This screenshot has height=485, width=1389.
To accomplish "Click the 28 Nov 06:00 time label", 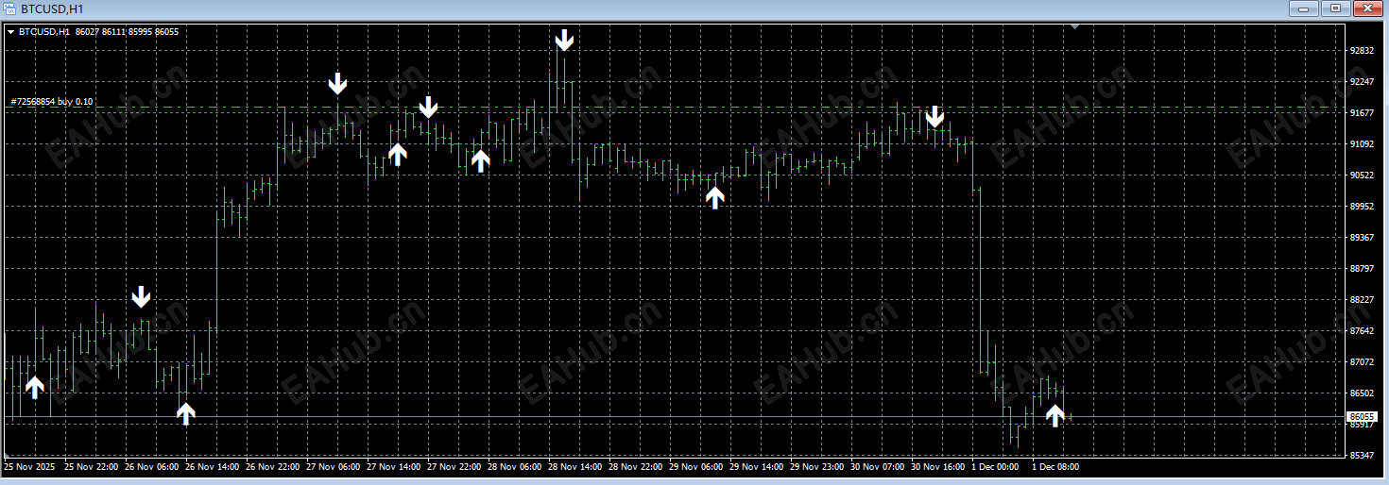I will tap(515, 467).
